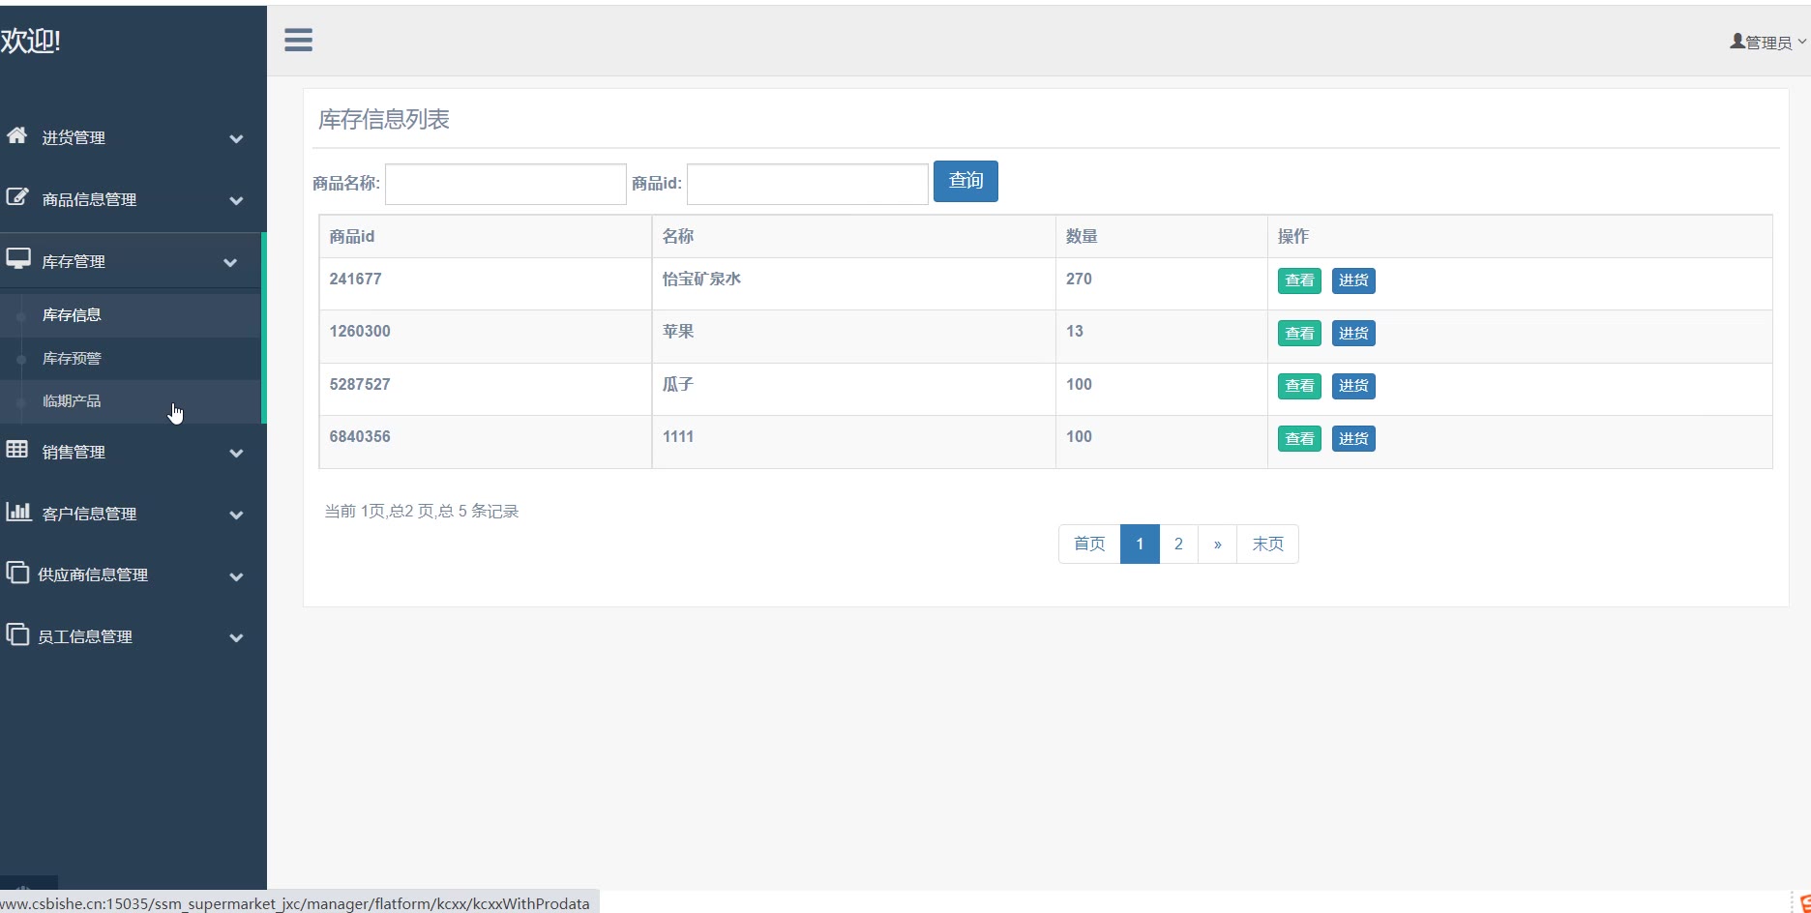Click the 苹果 name cell
This screenshot has width=1811, height=913.
click(x=854, y=337)
